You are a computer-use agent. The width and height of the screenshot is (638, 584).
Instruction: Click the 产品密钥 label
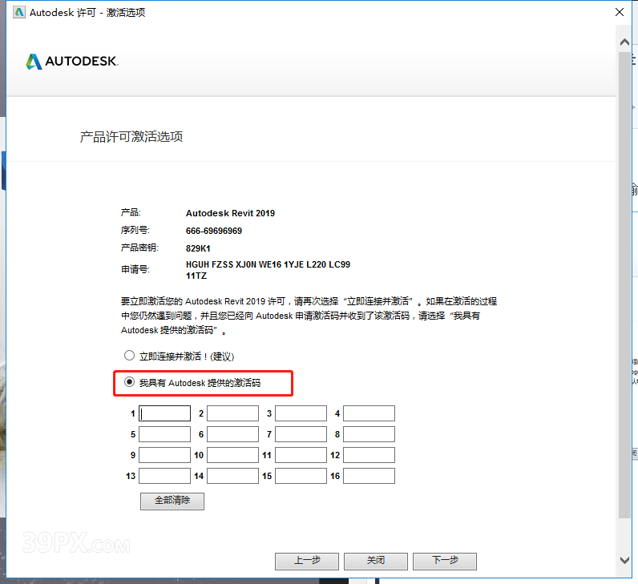click(139, 248)
